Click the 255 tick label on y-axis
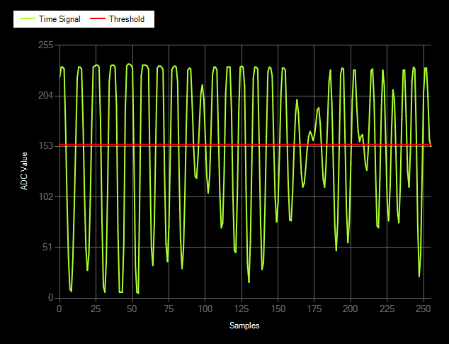Image resolution: width=449 pixels, height=344 pixels. point(45,45)
